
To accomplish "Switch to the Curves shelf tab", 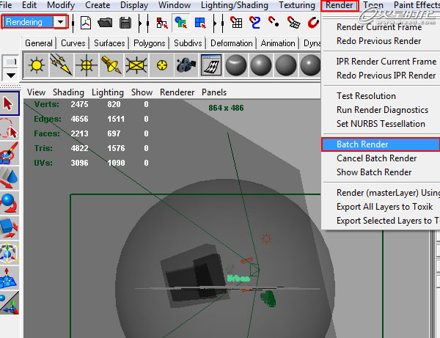I will (x=73, y=43).
